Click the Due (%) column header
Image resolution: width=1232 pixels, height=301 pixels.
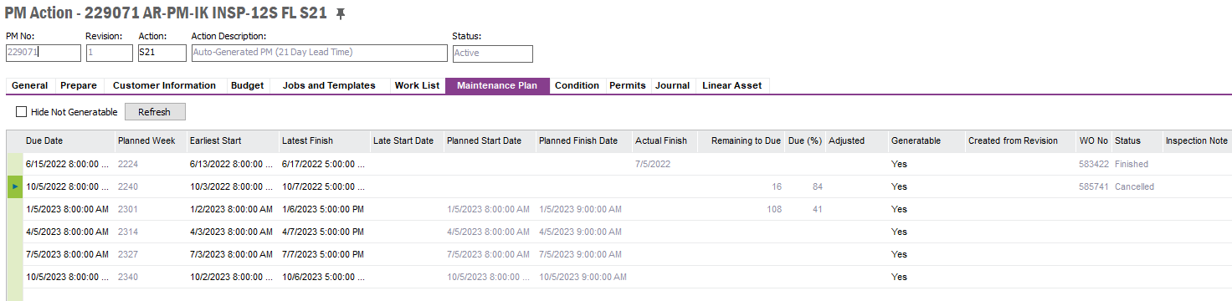tap(805, 140)
